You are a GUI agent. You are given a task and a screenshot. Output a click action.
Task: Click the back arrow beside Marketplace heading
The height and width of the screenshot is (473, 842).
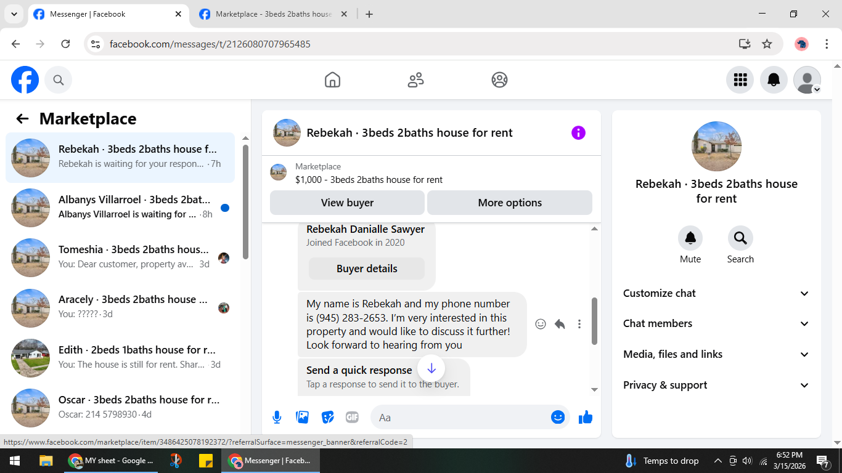tap(23, 119)
